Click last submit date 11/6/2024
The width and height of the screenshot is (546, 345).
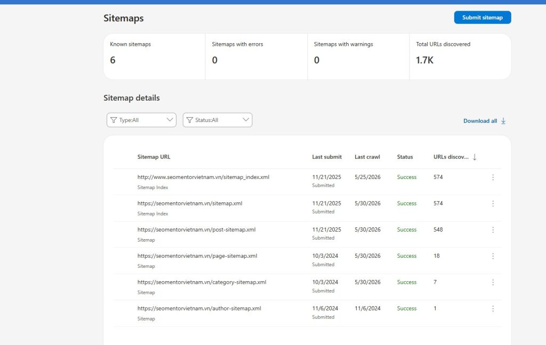tap(325, 308)
